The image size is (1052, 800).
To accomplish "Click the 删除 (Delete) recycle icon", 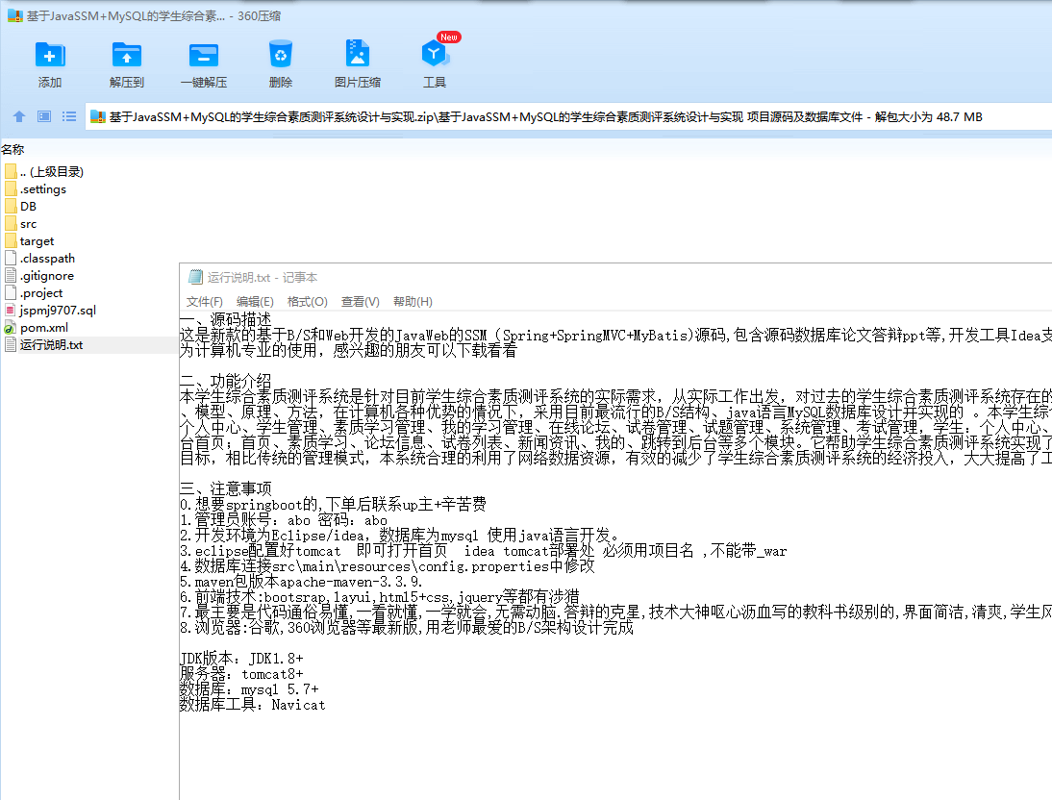I will 281,54.
